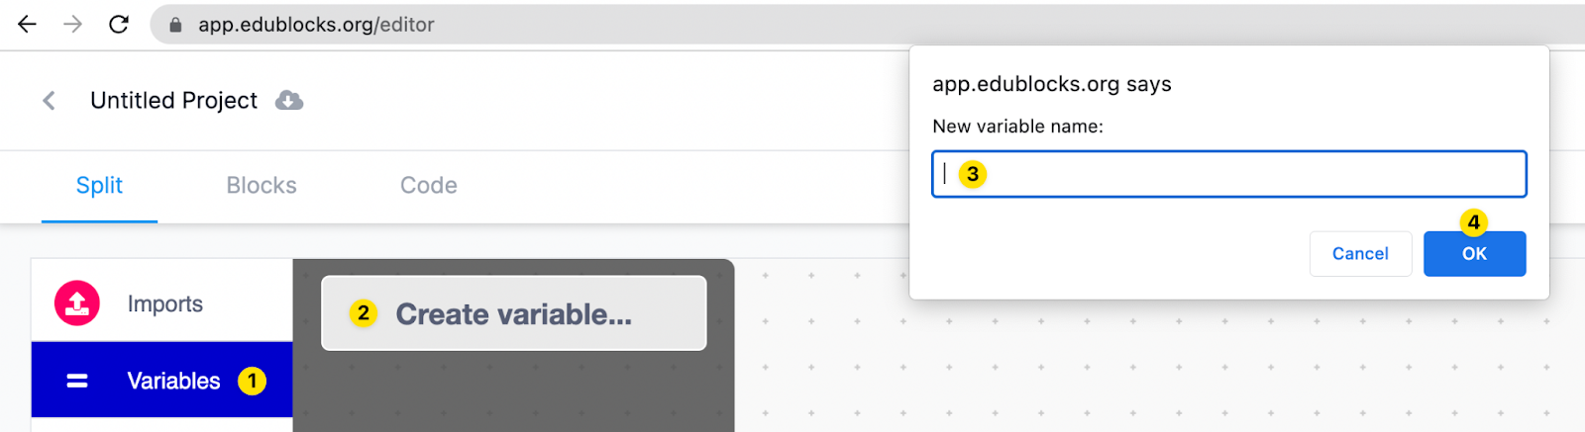
Task: Switch to the Code tab
Action: pyautogui.click(x=428, y=186)
